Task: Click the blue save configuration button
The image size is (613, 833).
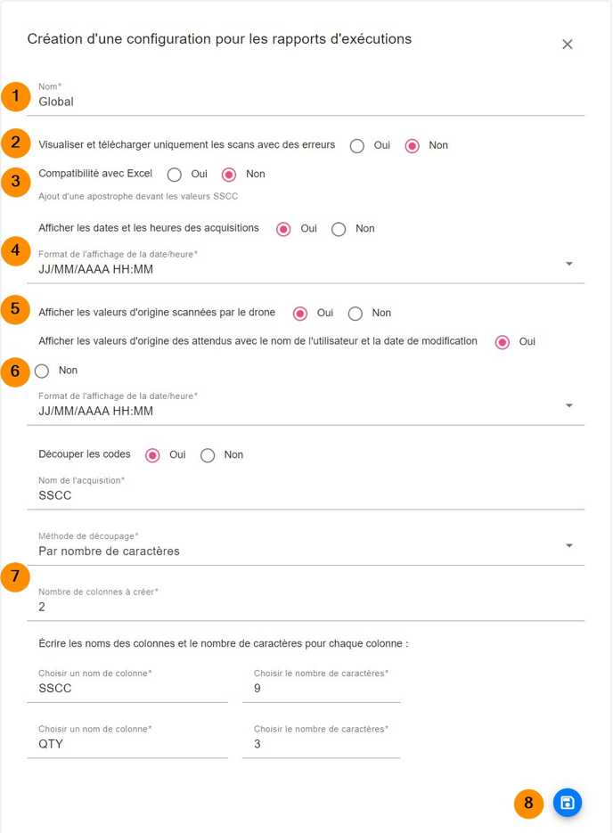Action: (568, 803)
